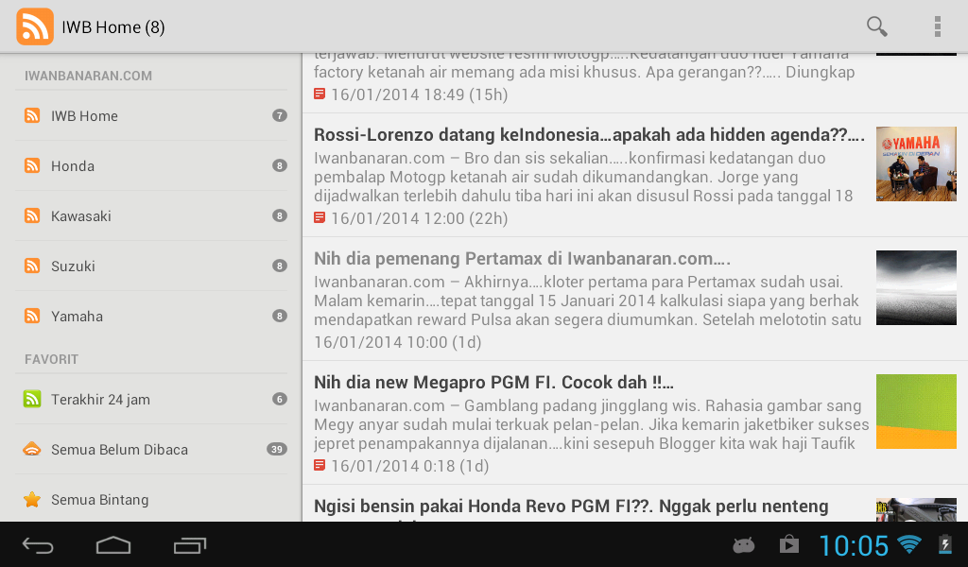Screen dimensions: 968x567
Task: Open Terakhir 24 jam favorites list
Action: tap(151, 399)
